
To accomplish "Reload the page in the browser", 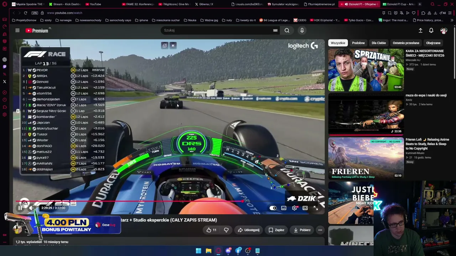I will (25, 13).
